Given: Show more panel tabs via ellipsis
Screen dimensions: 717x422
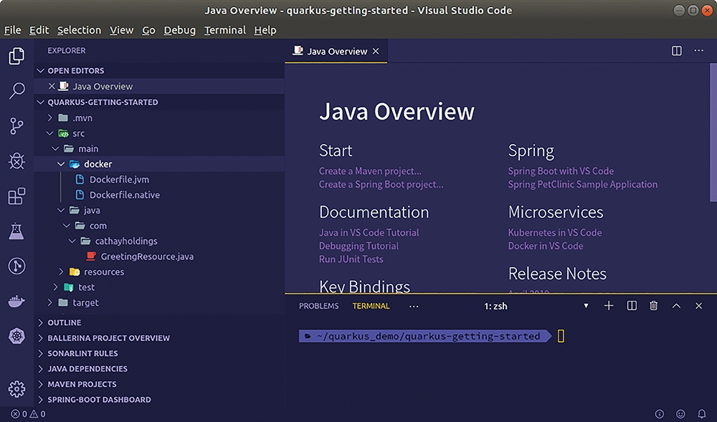Looking at the screenshot, I should point(414,306).
